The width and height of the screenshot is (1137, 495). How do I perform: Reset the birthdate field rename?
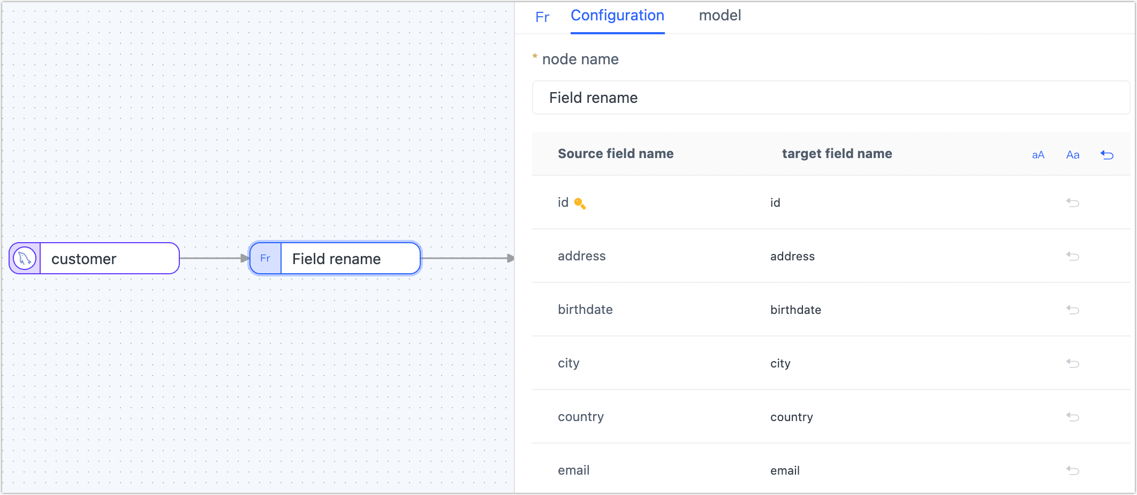[1072, 310]
